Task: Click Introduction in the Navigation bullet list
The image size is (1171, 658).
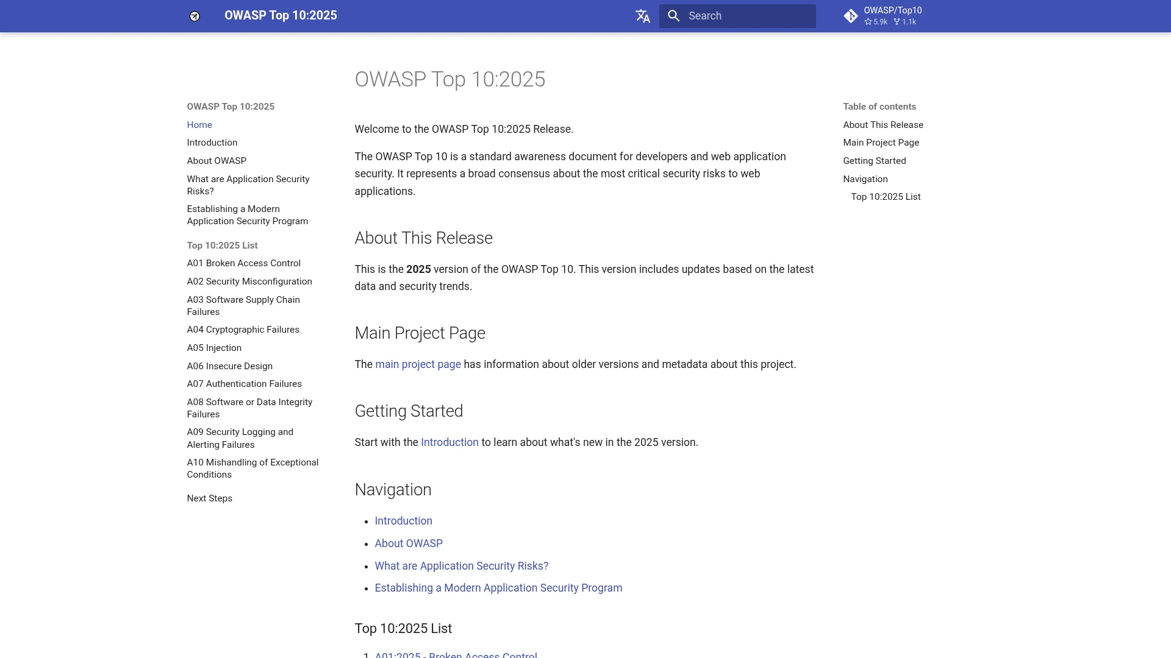Action: [403, 521]
